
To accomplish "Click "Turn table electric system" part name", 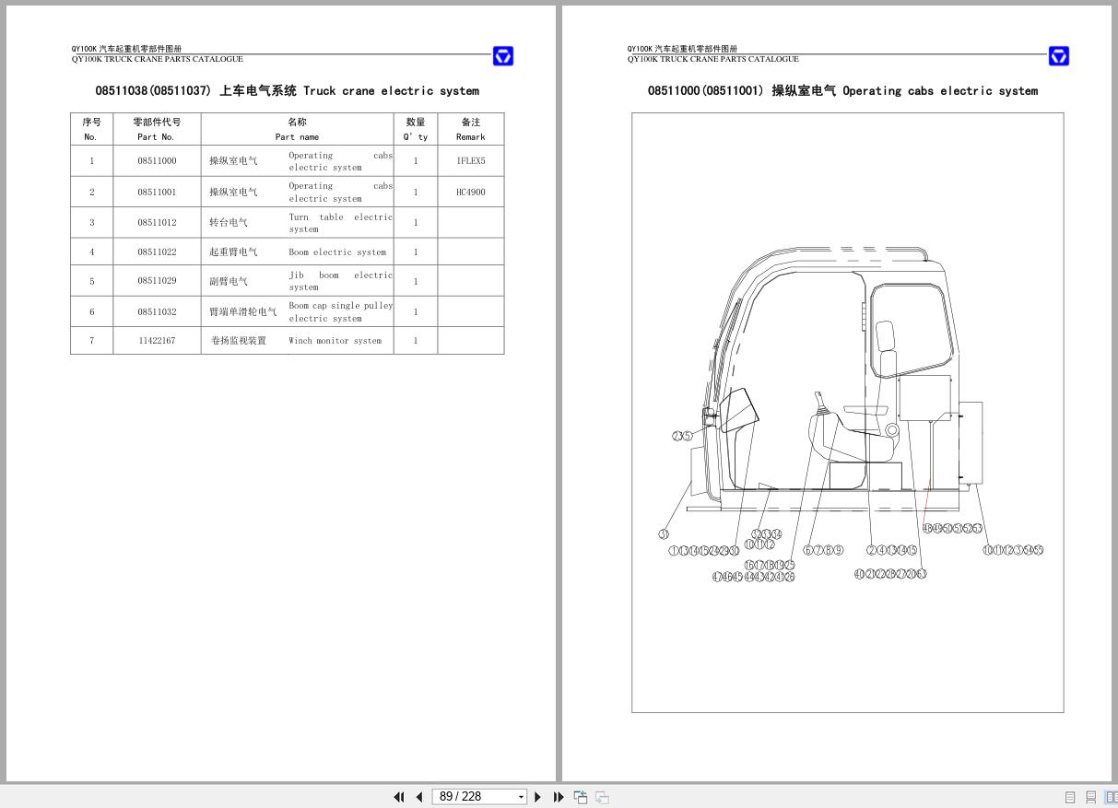I will [340, 223].
